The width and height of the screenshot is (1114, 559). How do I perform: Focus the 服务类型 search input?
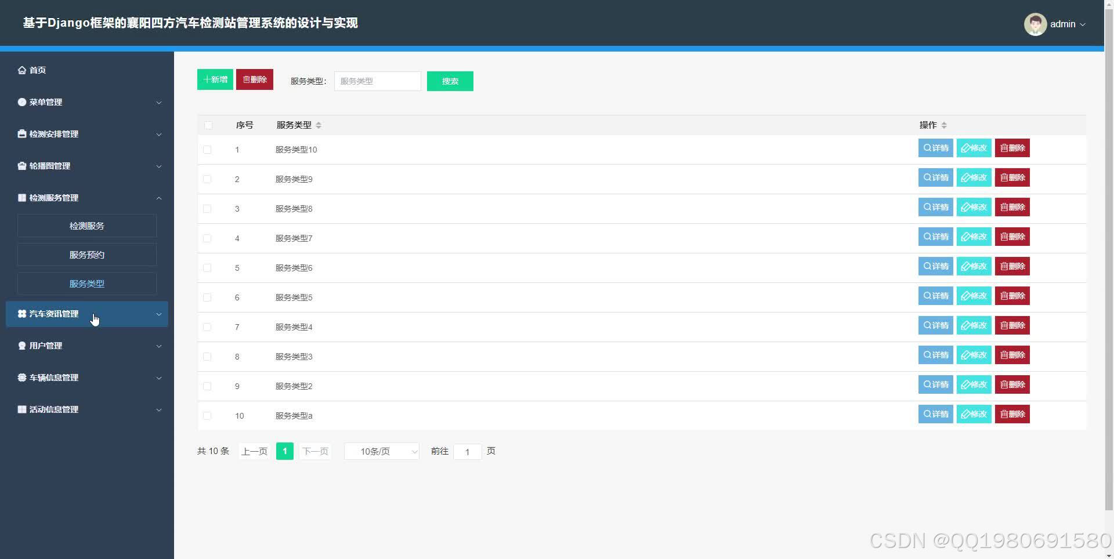pyautogui.click(x=378, y=81)
